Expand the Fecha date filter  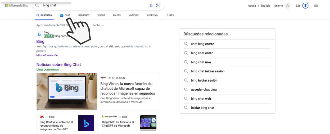(x=98, y=25)
